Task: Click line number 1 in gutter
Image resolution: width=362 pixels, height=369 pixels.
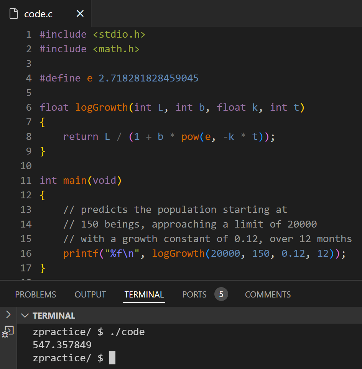Action: pos(29,35)
